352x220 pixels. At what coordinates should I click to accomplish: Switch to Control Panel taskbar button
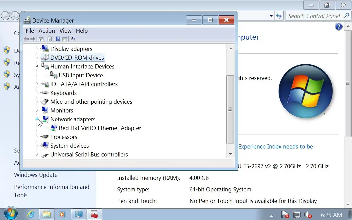pyautogui.click(x=79, y=214)
